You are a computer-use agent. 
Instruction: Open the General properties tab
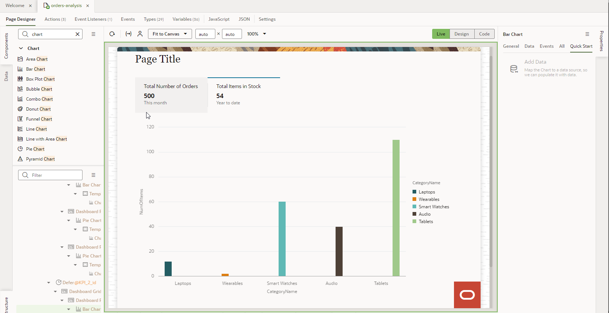[511, 46]
